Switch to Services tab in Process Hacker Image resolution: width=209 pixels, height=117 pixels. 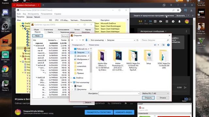(29, 17)
